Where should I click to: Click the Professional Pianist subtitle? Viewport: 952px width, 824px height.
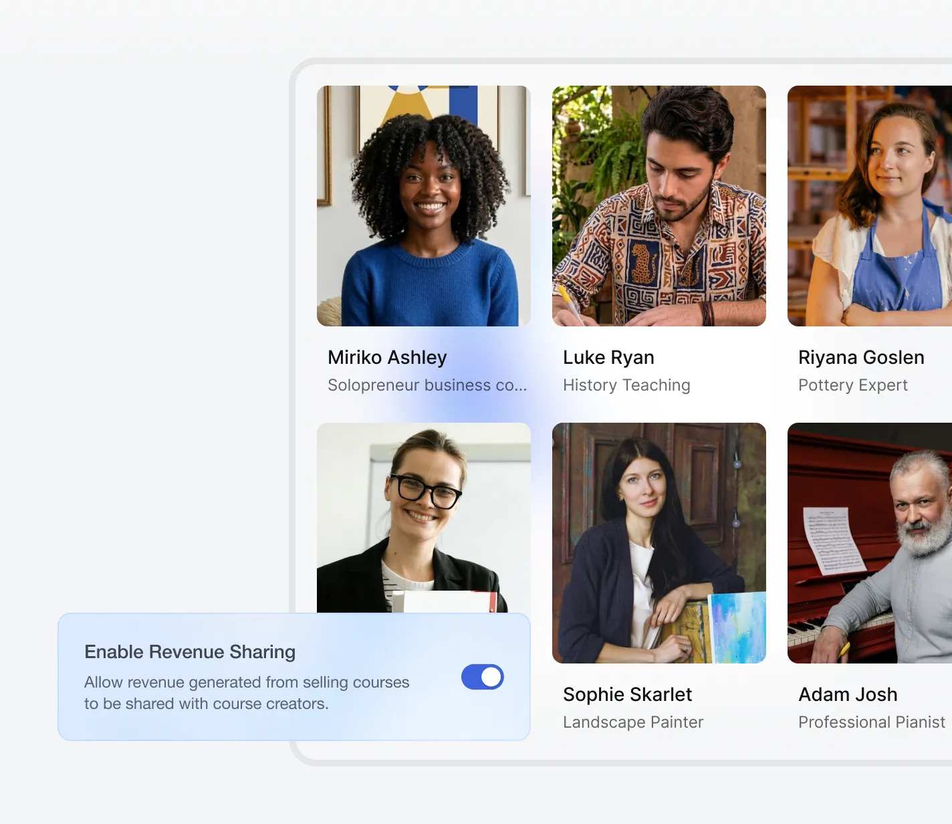coord(872,722)
